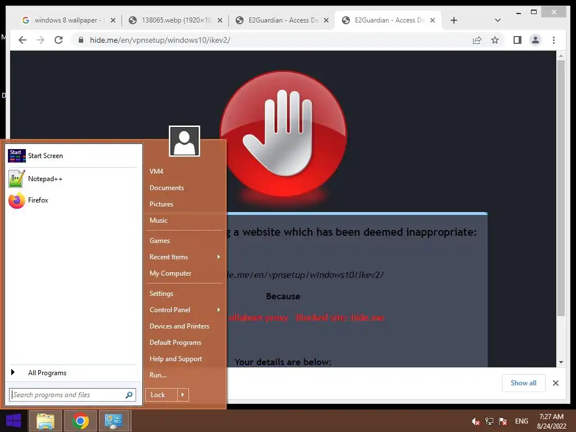Screen dimensions: 576x432
Task: Click 'Blocked site: hide.me' text
Action: [340, 318]
